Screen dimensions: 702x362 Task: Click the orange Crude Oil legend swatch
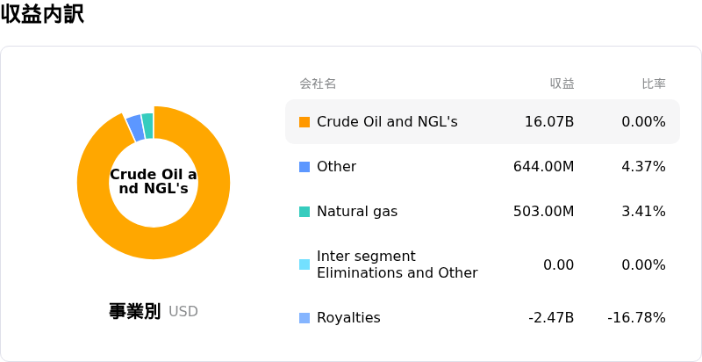pos(304,122)
